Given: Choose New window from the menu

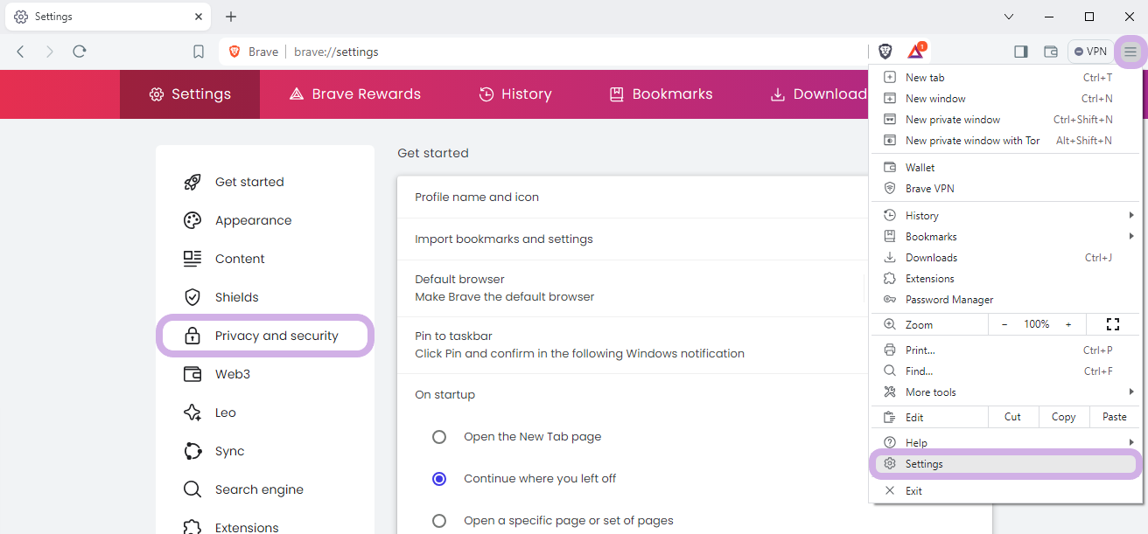Looking at the screenshot, I should click(x=1005, y=99).
